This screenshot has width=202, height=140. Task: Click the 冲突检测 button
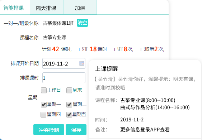49,130
